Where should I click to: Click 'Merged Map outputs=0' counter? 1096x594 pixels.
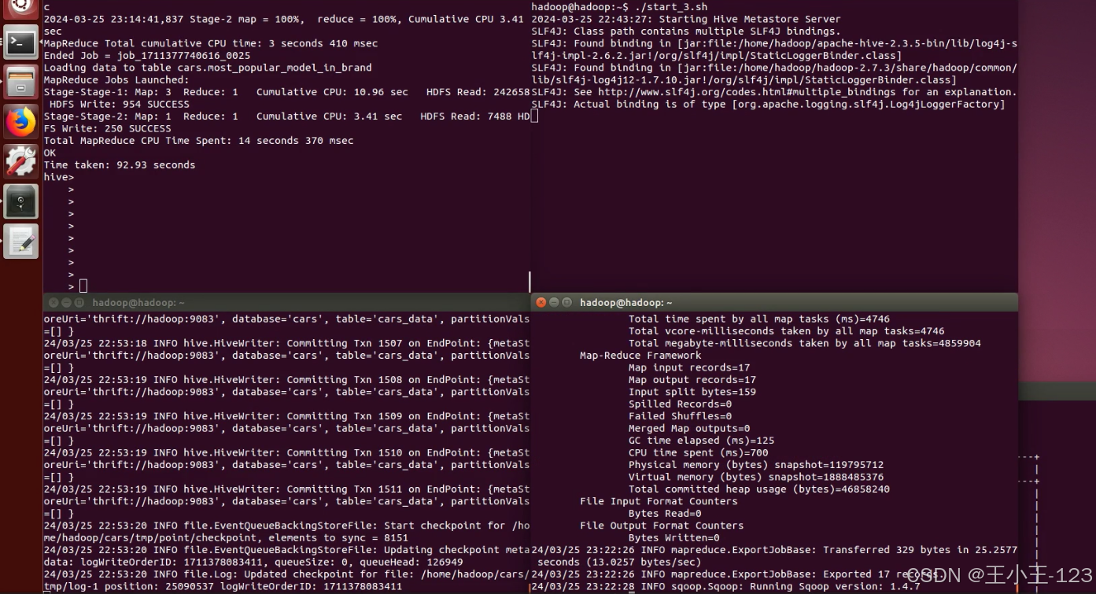click(689, 429)
